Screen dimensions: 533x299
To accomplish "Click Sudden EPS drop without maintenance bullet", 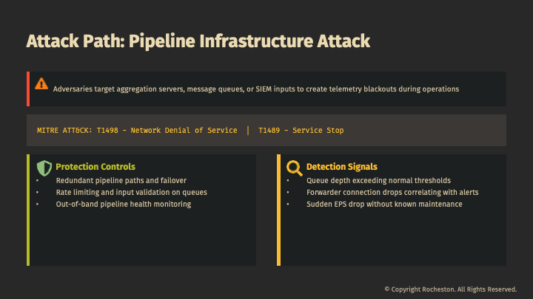I will coord(384,204).
